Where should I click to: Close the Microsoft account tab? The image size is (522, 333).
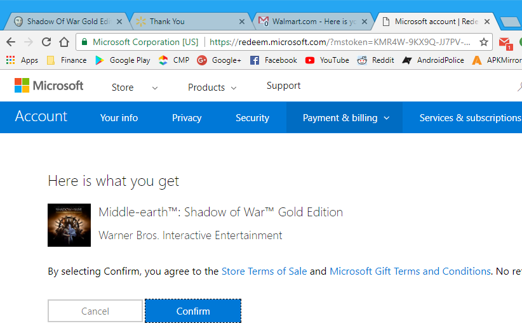486,22
